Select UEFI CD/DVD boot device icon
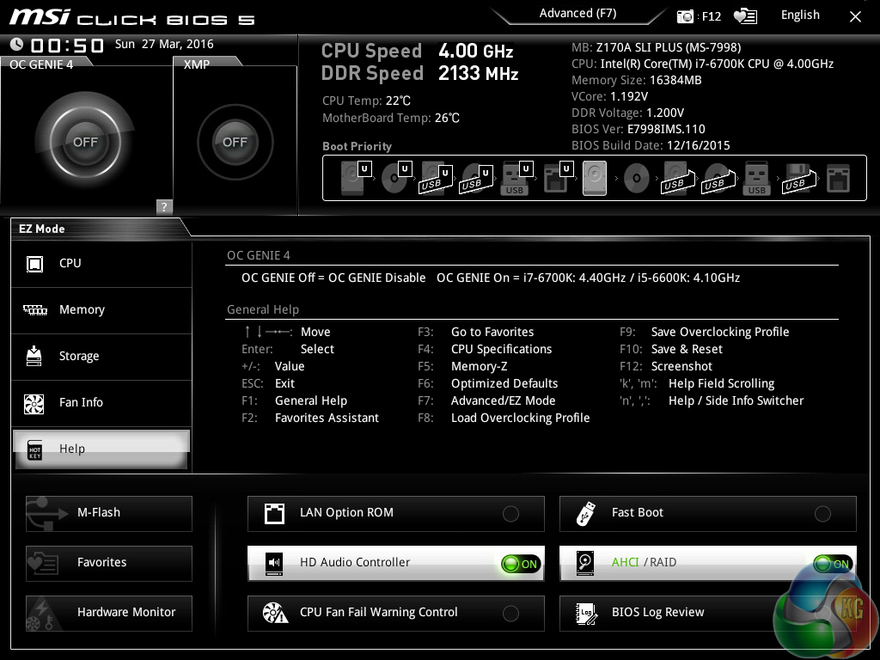The image size is (880, 660). tap(397, 178)
